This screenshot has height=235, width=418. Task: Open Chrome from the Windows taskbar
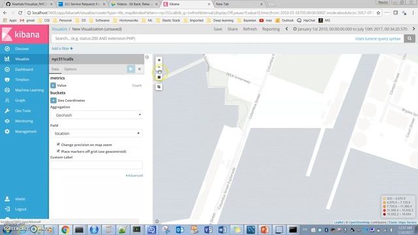(65, 229)
